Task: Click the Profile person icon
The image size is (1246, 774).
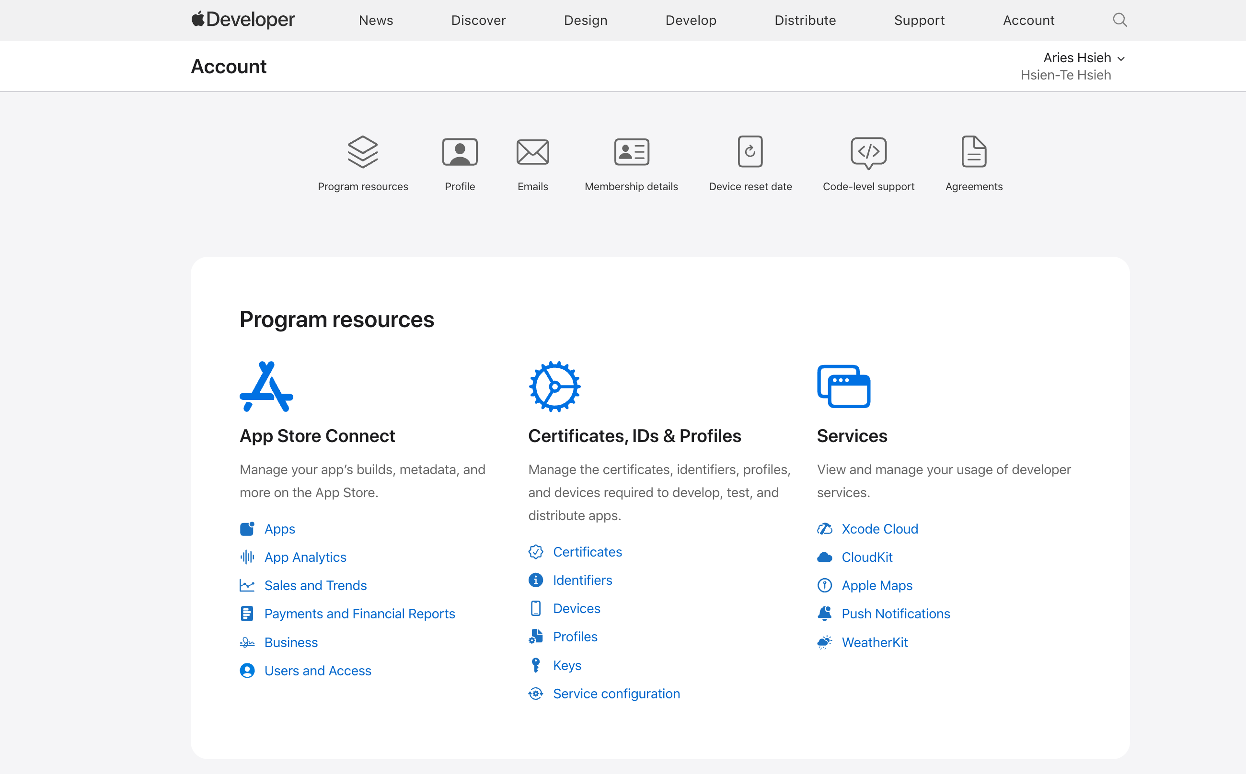Action: click(460, 152)
